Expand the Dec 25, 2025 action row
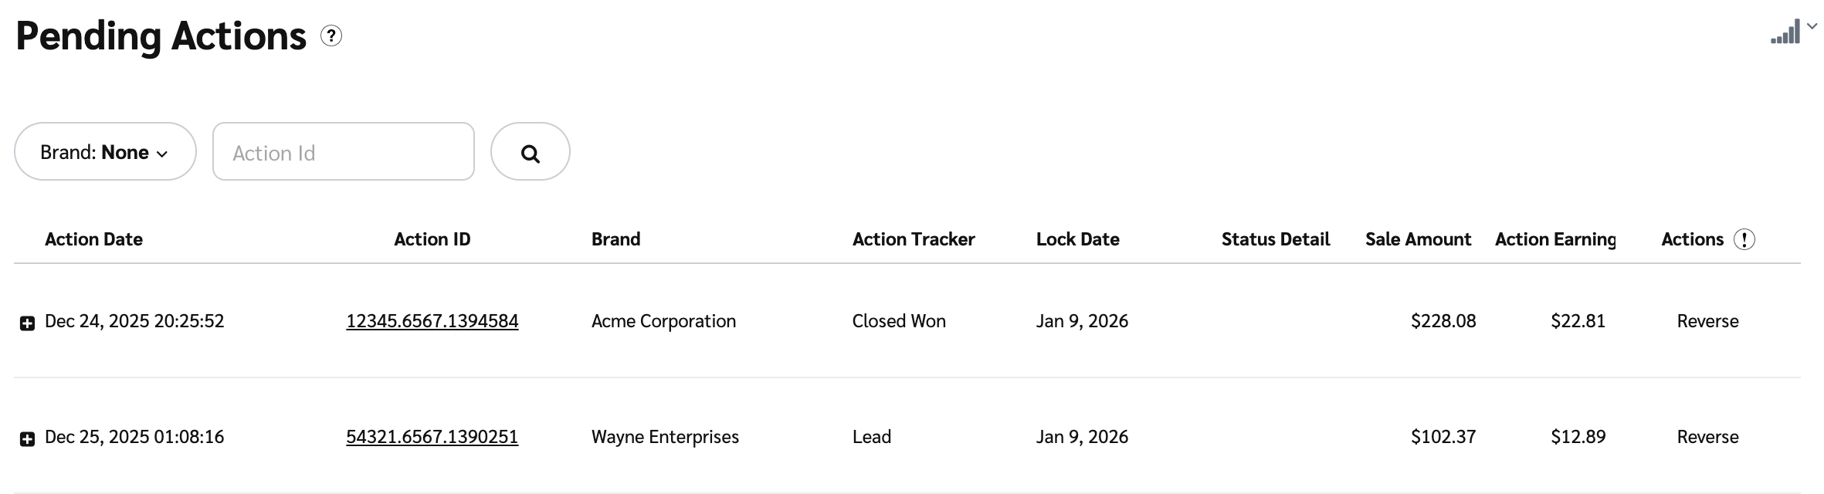 [x=27, y=439]
